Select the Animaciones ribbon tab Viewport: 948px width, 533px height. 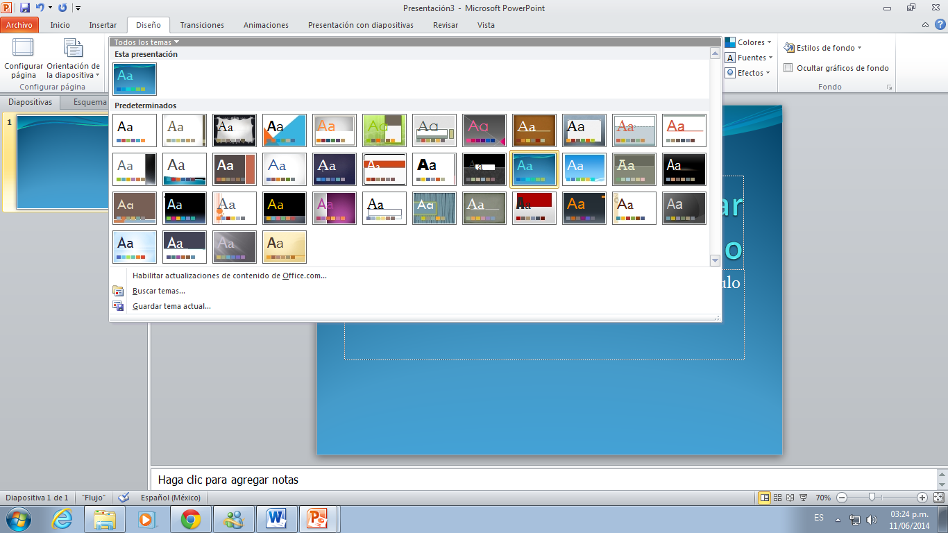pyautogui.click(x=266, y=25)
